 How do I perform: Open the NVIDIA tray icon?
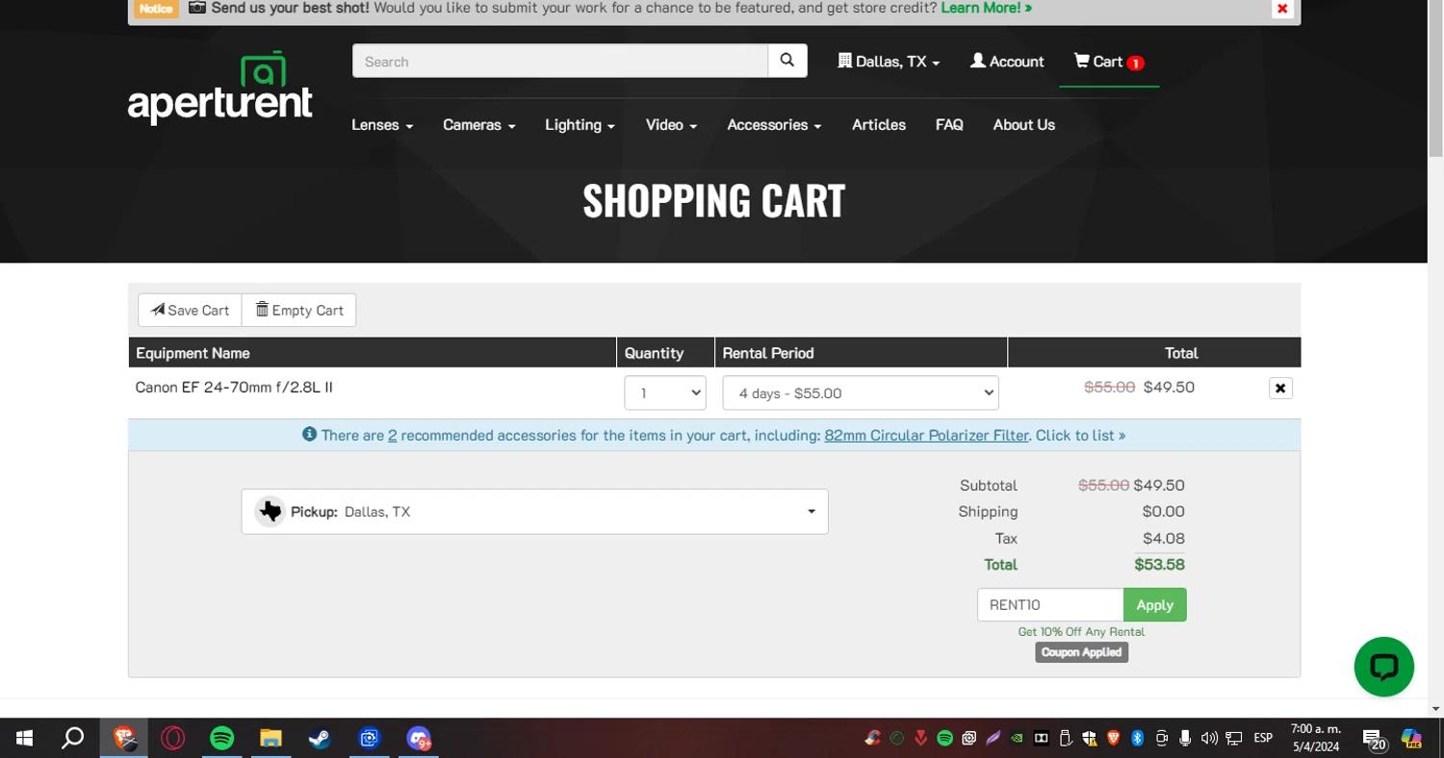[1017, 738]
